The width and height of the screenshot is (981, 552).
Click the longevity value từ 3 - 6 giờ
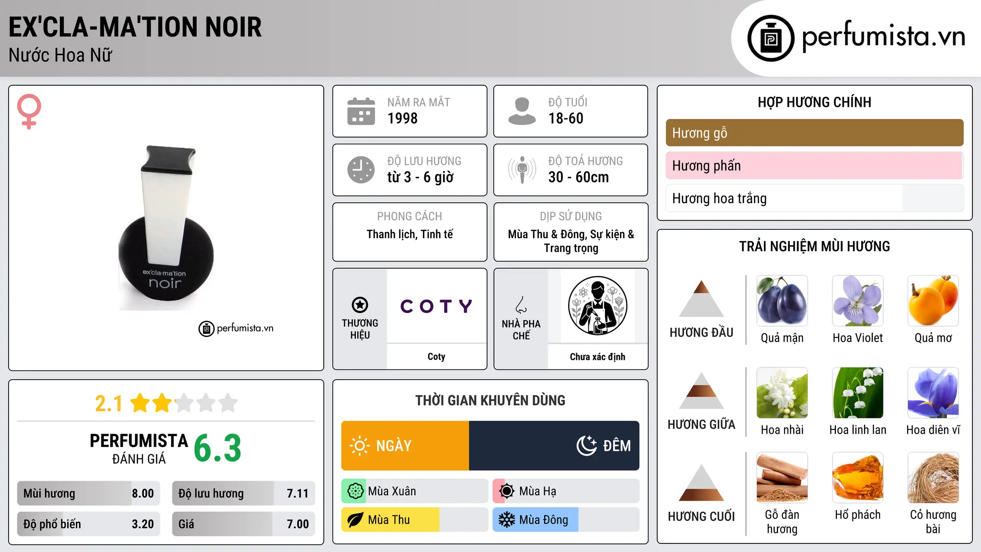pyautogui.click(x=420, y=177)
